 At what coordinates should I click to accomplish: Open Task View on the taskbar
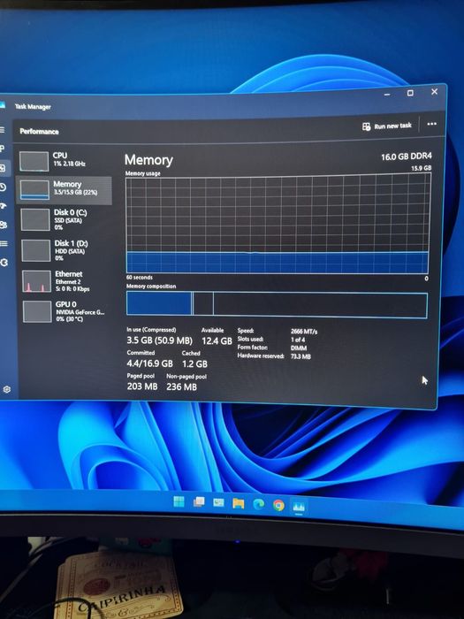pos(199,501)
